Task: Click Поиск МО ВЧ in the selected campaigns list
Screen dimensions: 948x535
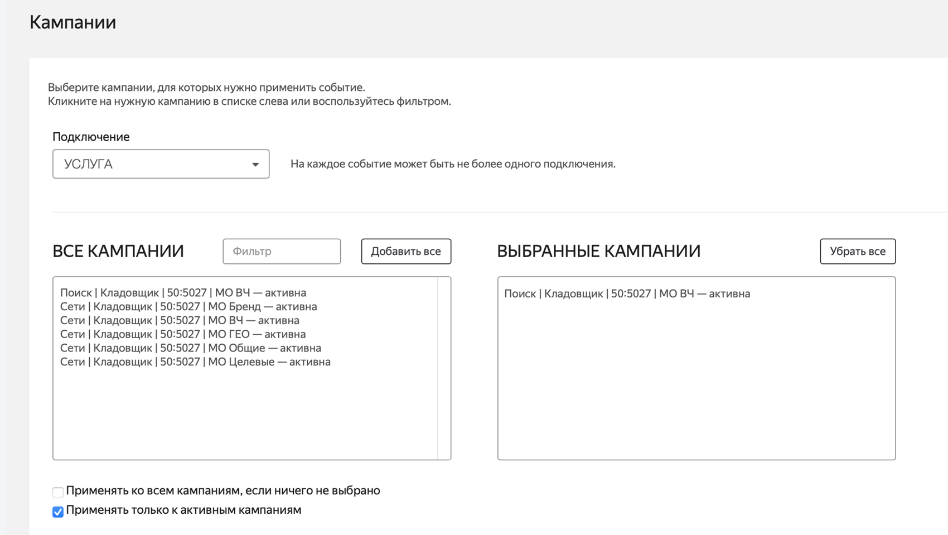Action: (627, 294)
